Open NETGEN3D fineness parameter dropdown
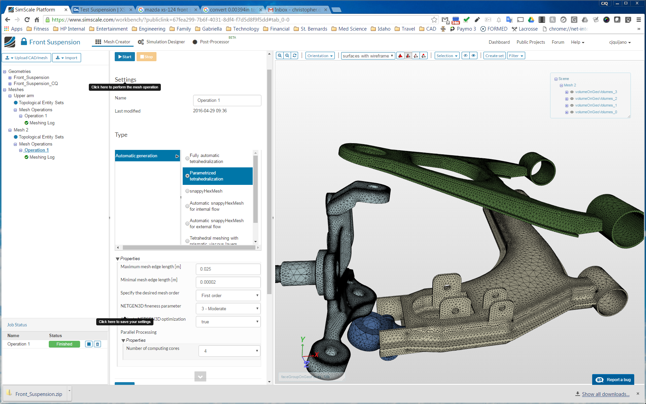646x404 pixels. [x=228, y=309]
